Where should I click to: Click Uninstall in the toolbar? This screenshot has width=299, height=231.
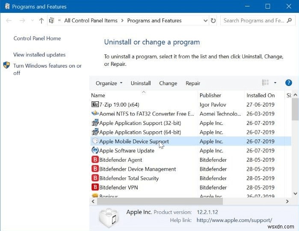[x=141, y=83]
